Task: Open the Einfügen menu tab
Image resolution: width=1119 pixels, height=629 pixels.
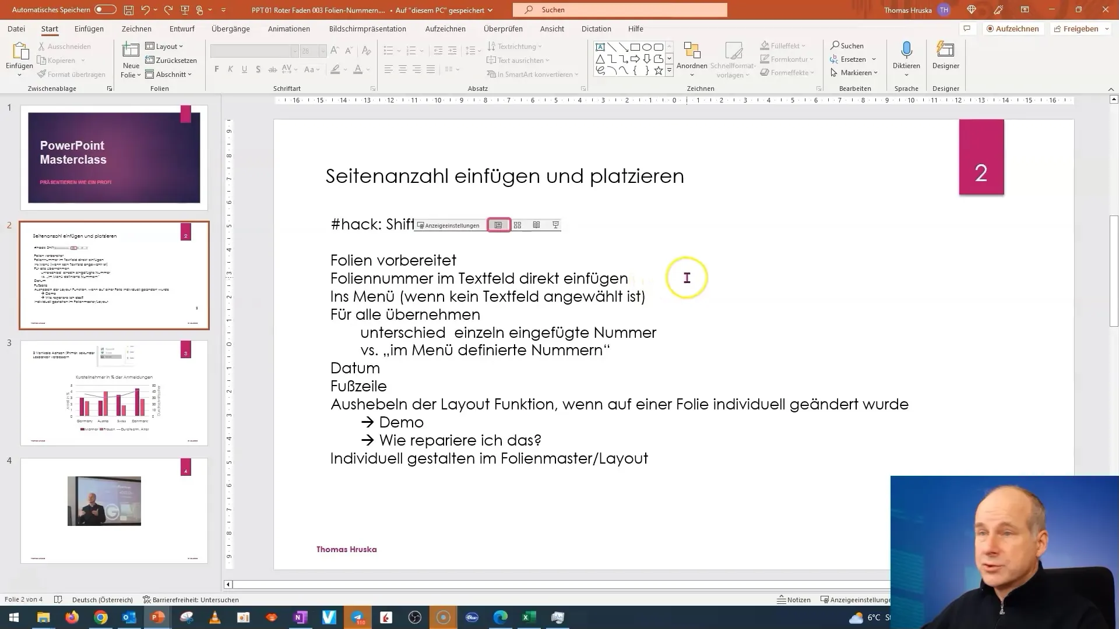Action: click(x=89, y=29)
